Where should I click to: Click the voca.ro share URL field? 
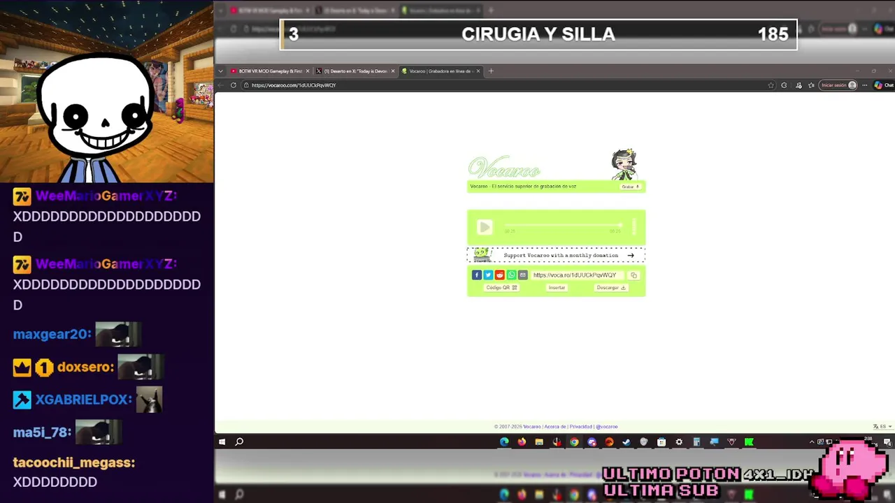(x=578, y=275)
